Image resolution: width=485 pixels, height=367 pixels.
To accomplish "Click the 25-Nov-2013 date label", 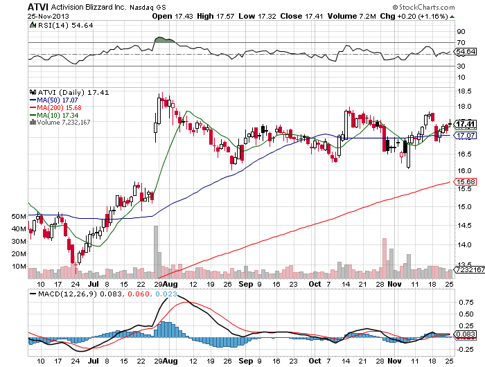I will click(x=48, y=17).
